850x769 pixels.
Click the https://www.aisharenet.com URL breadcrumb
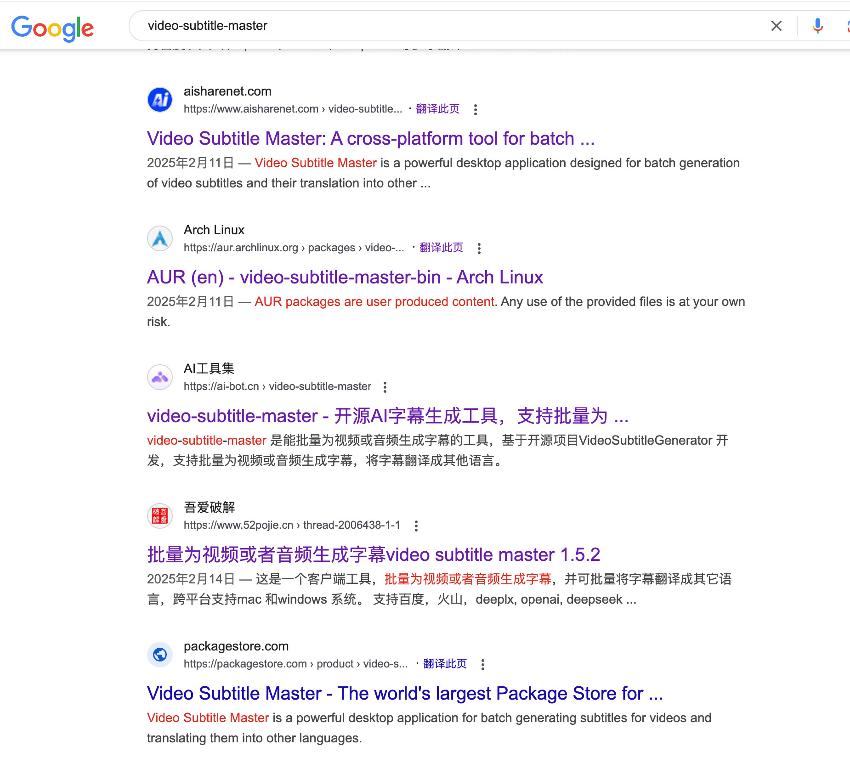pos(293,109)
